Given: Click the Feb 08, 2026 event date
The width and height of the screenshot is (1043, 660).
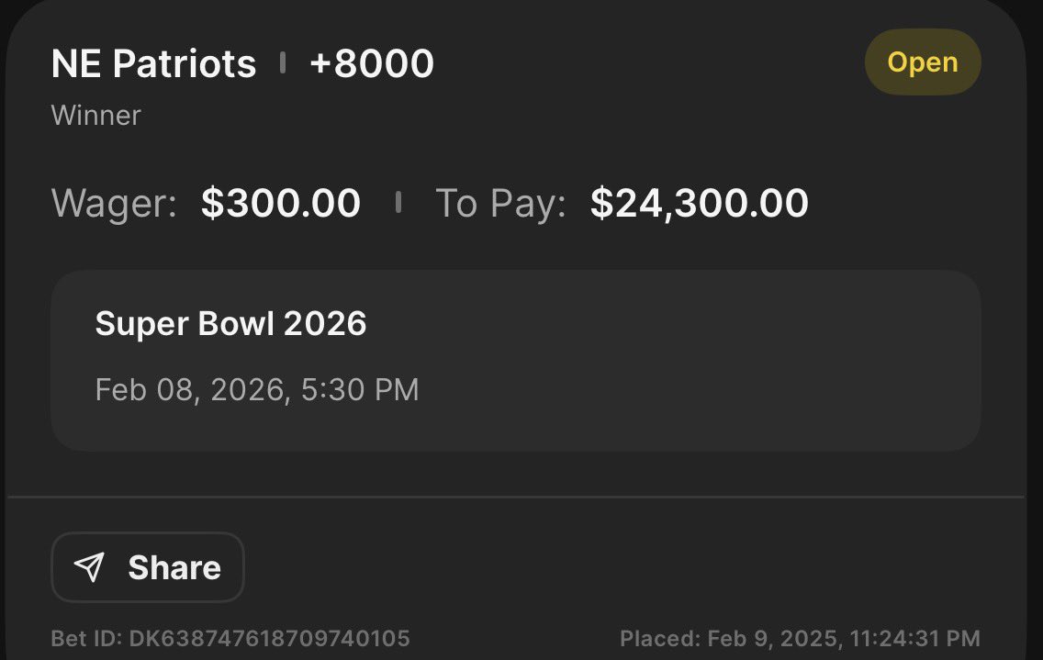Looking at the screenshot, I should tap(190, 389).
